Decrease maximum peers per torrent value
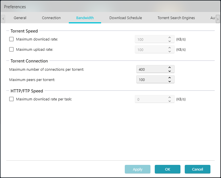 (170, 82)
